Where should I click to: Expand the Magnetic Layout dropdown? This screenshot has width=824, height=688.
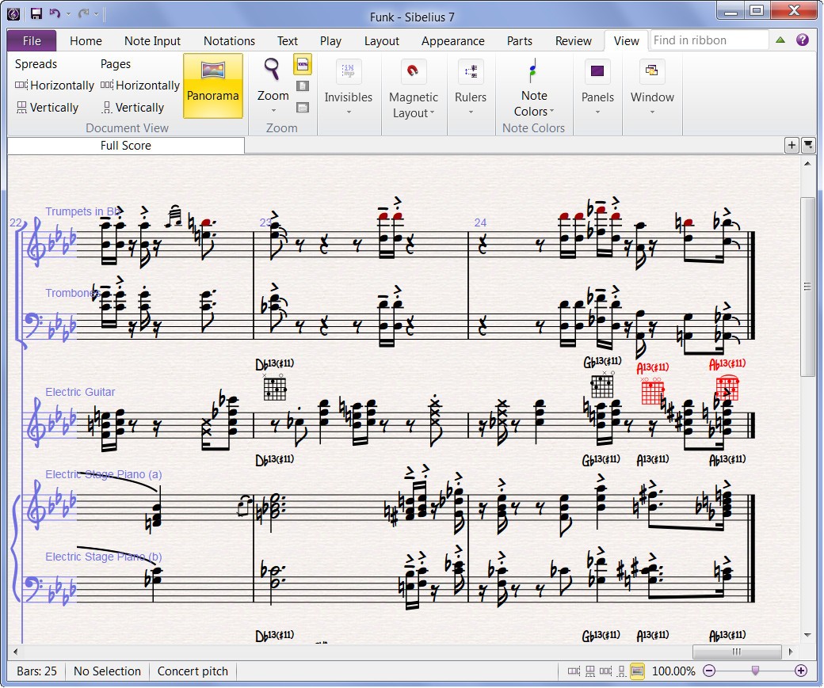(x=433, y=113)
